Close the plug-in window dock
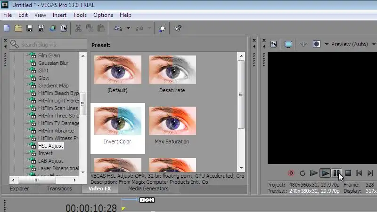 [5, 40]
